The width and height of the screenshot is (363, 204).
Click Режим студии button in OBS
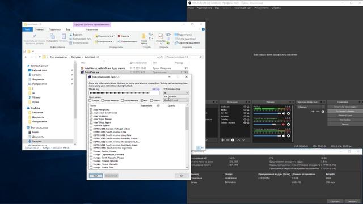345,116
